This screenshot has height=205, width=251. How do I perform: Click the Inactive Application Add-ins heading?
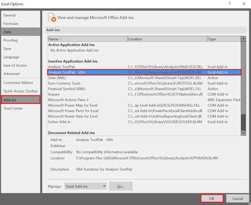pos(73,61)
